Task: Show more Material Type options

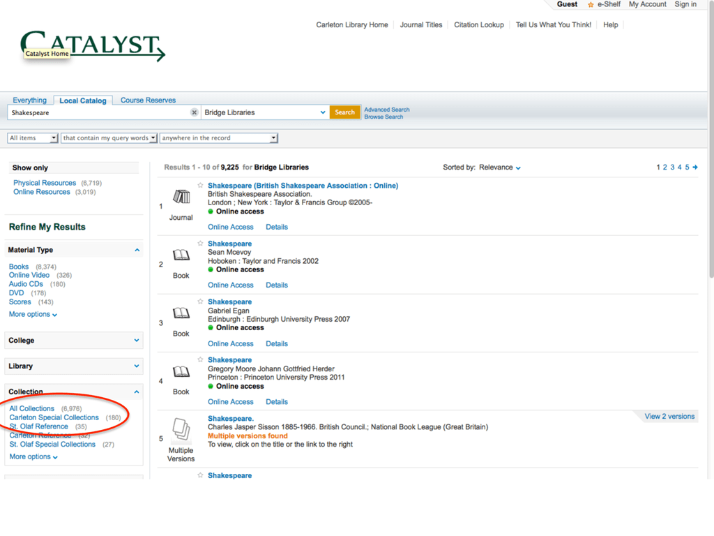Action: click(x=33, y=315)
